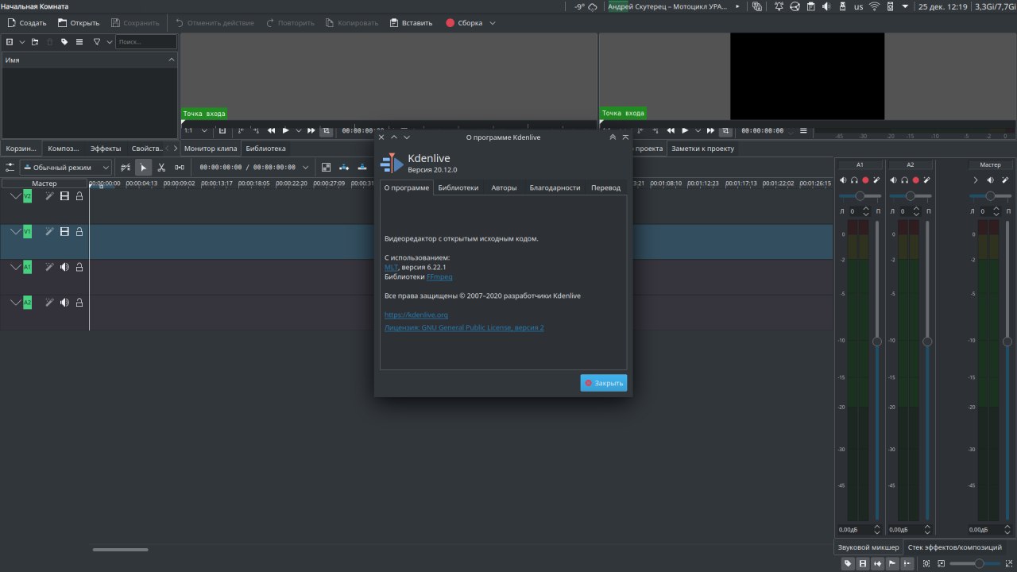Solo channel A2 in audio mixer
Viewport: 1017px width, 572px height.
click(x=904, y=180)
